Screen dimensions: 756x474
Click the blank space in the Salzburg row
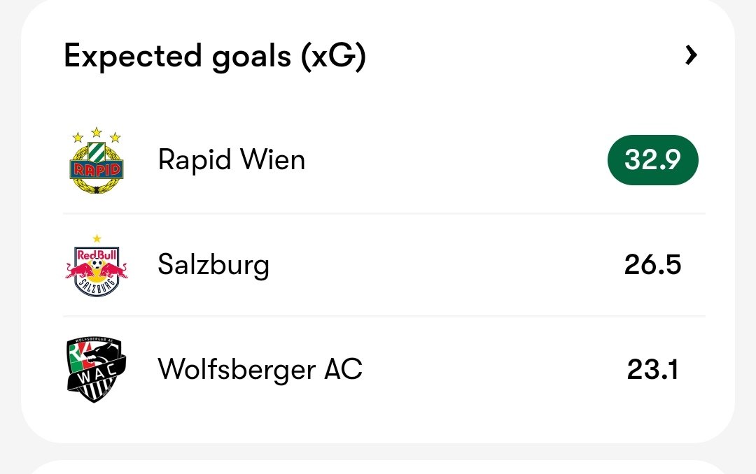(x=446, y=265)
